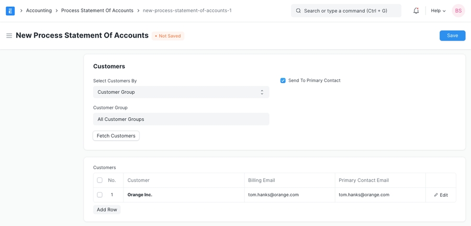Open Process Statement Of Accounts breadcrumb
Image resolution: width=471 pixels, height=226 pixels.
coord(97,10)
